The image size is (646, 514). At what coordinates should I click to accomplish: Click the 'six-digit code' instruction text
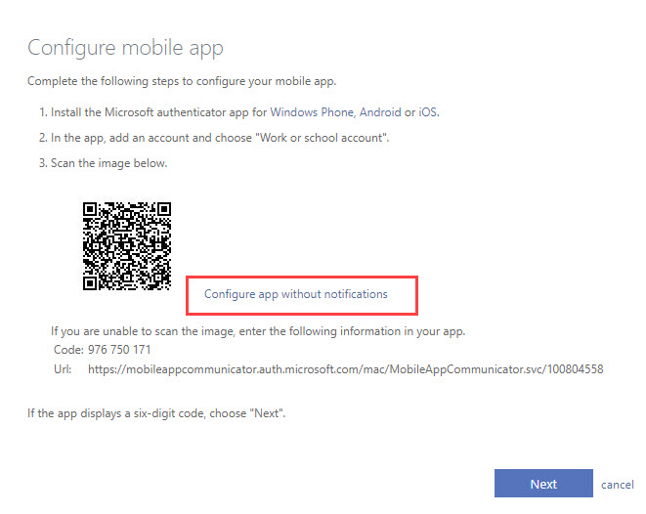click(x=156, y=413)
